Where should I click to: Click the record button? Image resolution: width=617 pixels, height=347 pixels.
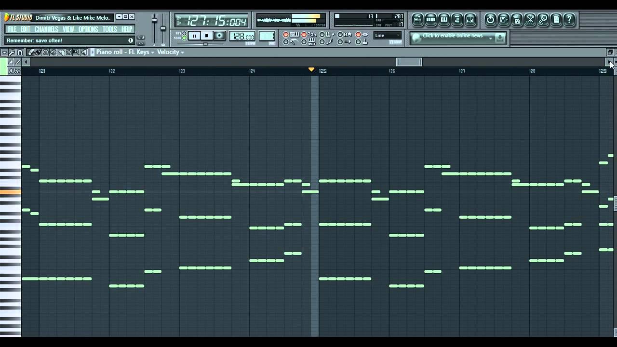219,36
